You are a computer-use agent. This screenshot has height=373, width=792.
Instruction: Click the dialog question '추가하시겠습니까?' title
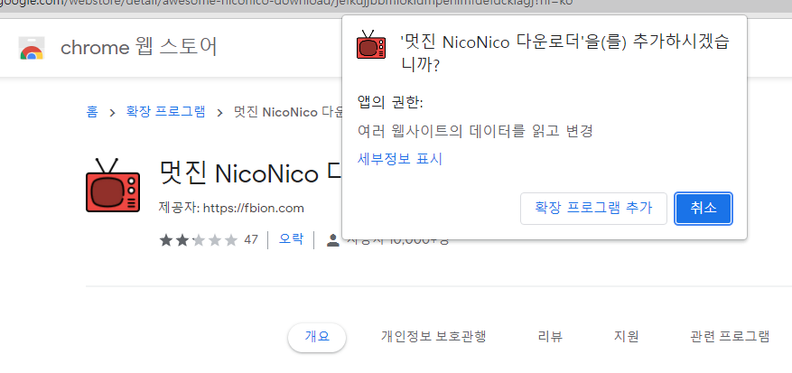[x=565, y=54]
